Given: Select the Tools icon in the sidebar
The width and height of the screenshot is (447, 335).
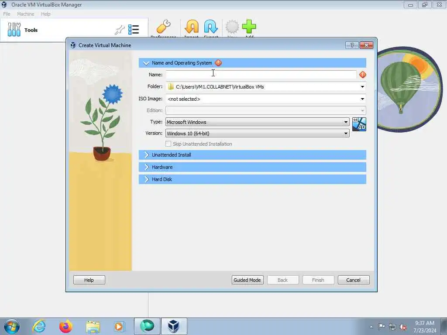Looking at the screenshot, I should click(x=14, y=30).
